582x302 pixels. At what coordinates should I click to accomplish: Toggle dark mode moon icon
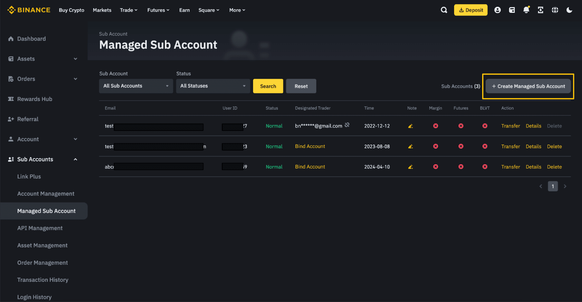click(569, 10)
